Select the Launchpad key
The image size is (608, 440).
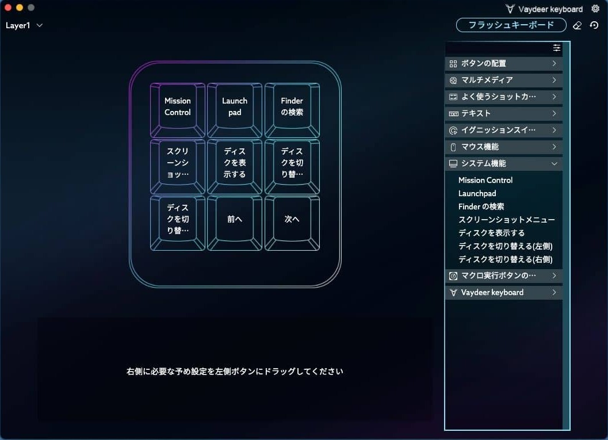point(235,110)
